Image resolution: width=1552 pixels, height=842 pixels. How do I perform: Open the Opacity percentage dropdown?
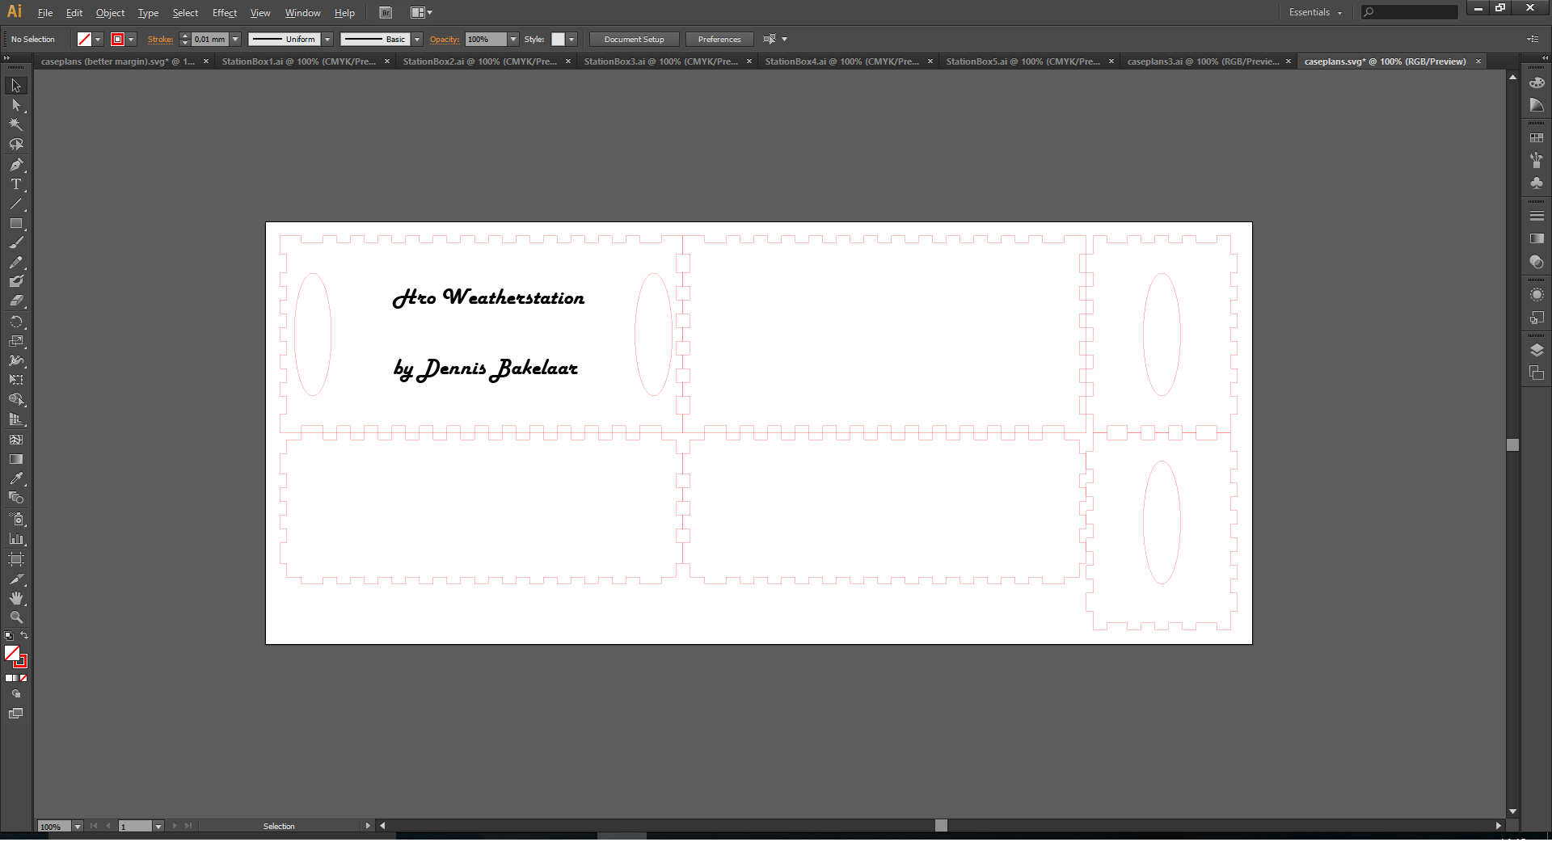[x=513, y=40]
